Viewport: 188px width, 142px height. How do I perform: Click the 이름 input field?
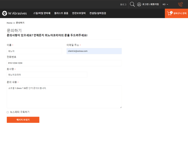tap(34, 51)
